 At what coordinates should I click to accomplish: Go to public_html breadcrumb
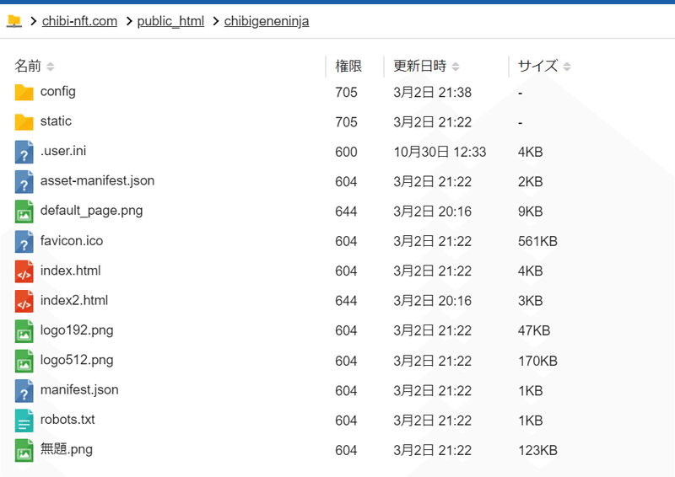[x=170, y=21]
